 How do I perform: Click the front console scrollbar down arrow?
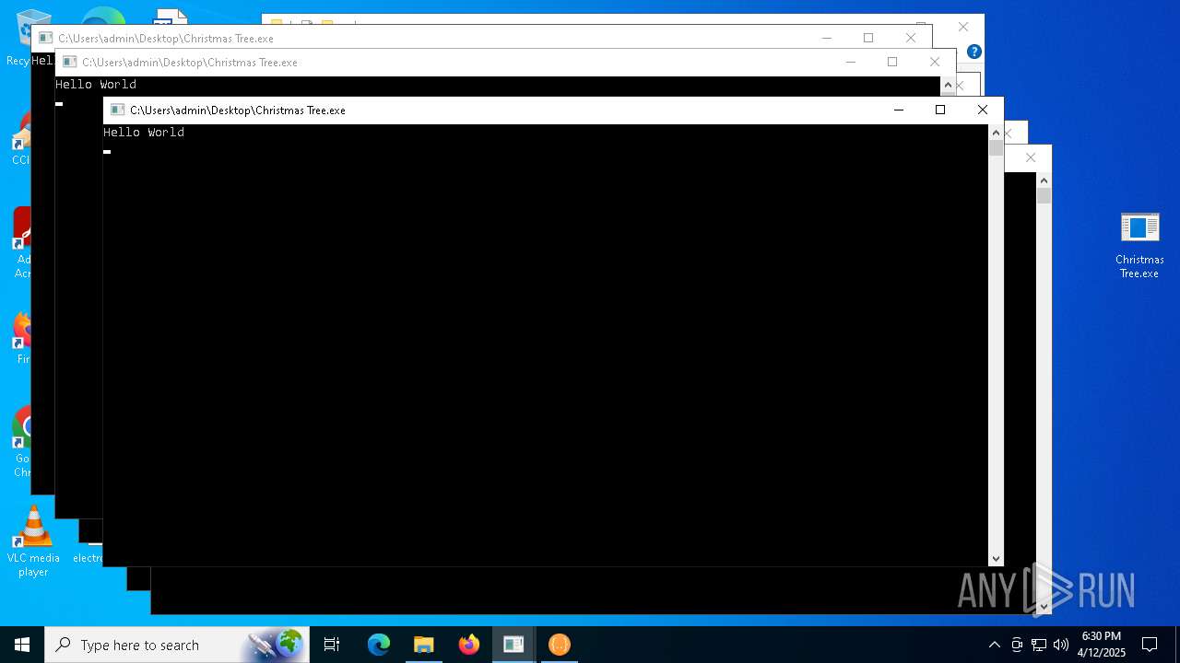coord(996,558)
